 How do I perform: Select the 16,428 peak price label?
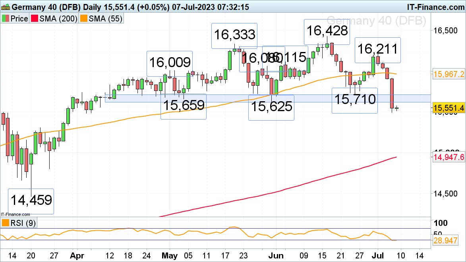click(326, 31)
